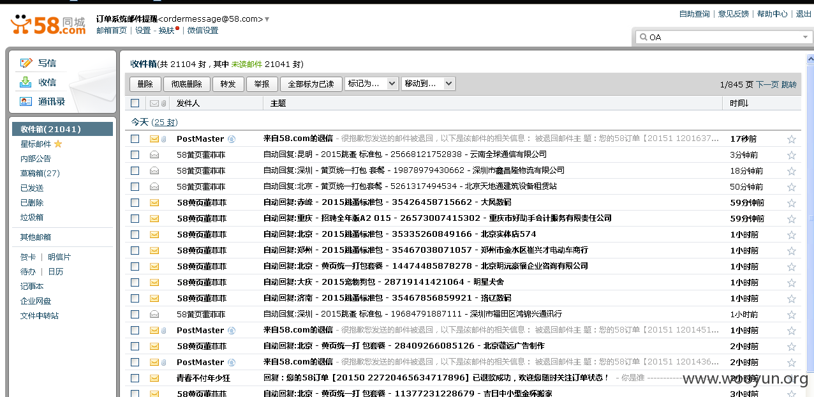Star the 郑州市金水区 email

(792, 251)
